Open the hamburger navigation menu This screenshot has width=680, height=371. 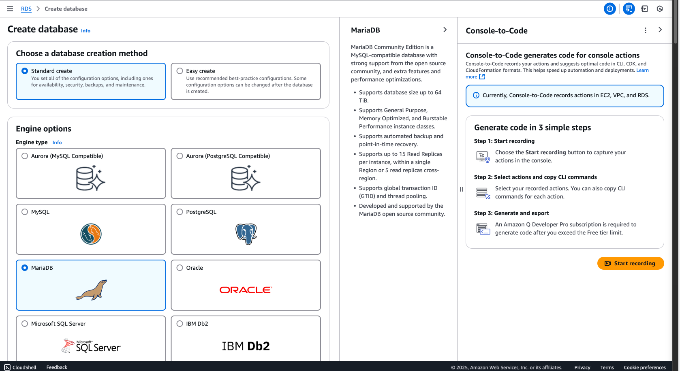pos(10,9)
